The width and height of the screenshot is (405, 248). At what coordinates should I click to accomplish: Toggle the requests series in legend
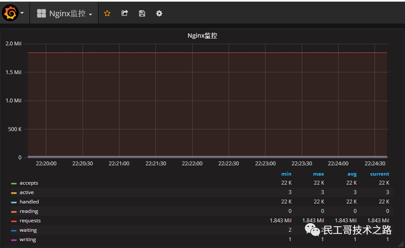[30, 221]
